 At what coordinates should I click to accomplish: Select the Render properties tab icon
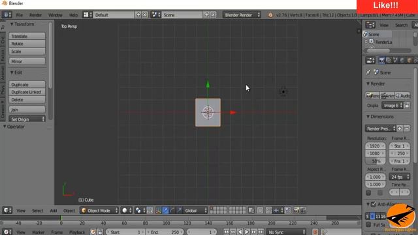(381, 61)
